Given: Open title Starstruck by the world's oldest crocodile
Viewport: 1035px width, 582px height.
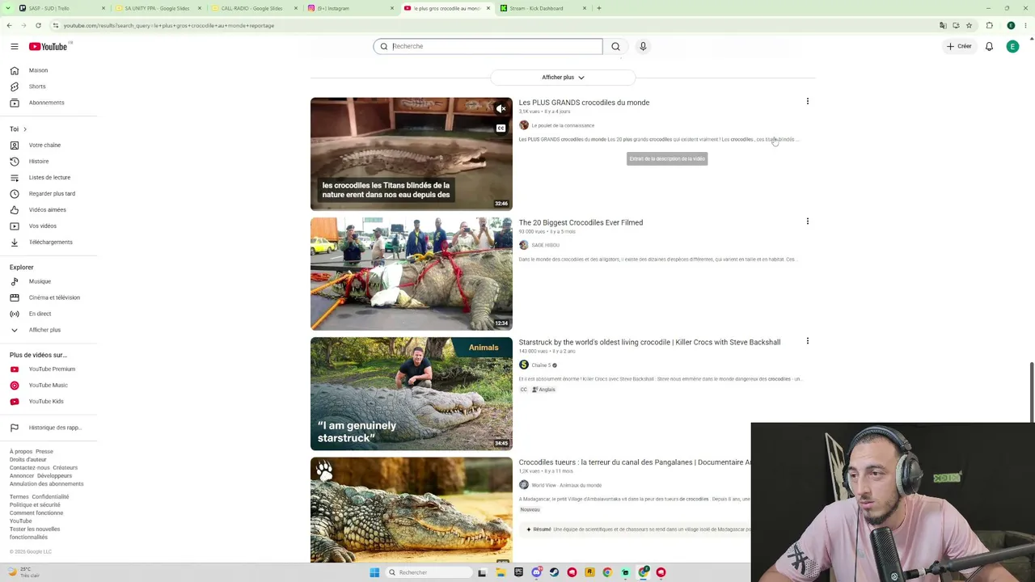Looking at the screenshot, I should 649,343.
